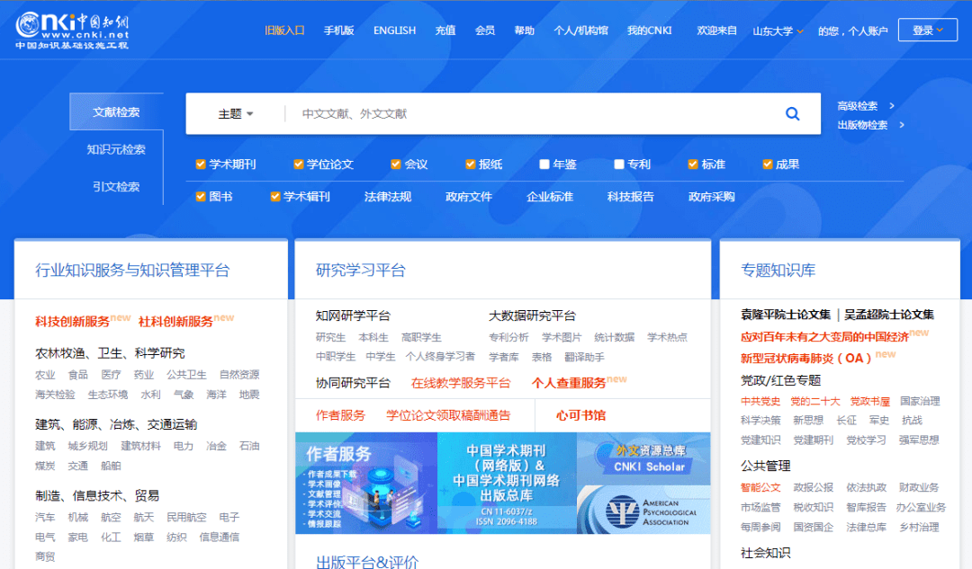Open the 会员 menu item
This screenshot has width=972, height=569.
485,31
